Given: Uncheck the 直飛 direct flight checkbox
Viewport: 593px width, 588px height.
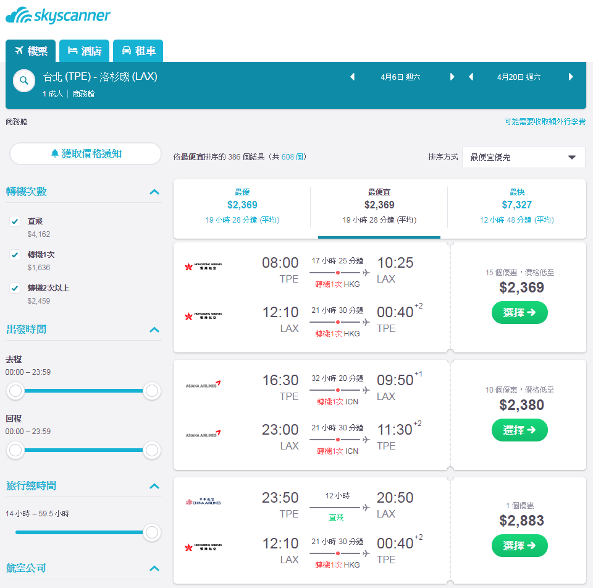Looking at the screenshot, I should coord(15,221).
